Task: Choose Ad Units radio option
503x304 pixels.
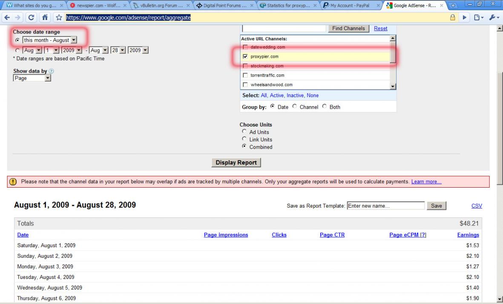Action: coord(244,131)
